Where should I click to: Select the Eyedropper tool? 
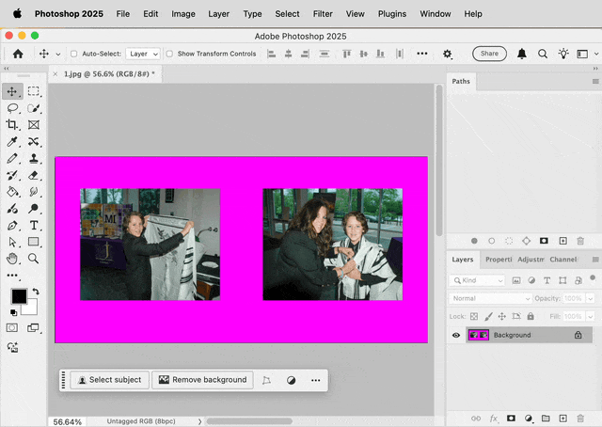coord(12,142)
